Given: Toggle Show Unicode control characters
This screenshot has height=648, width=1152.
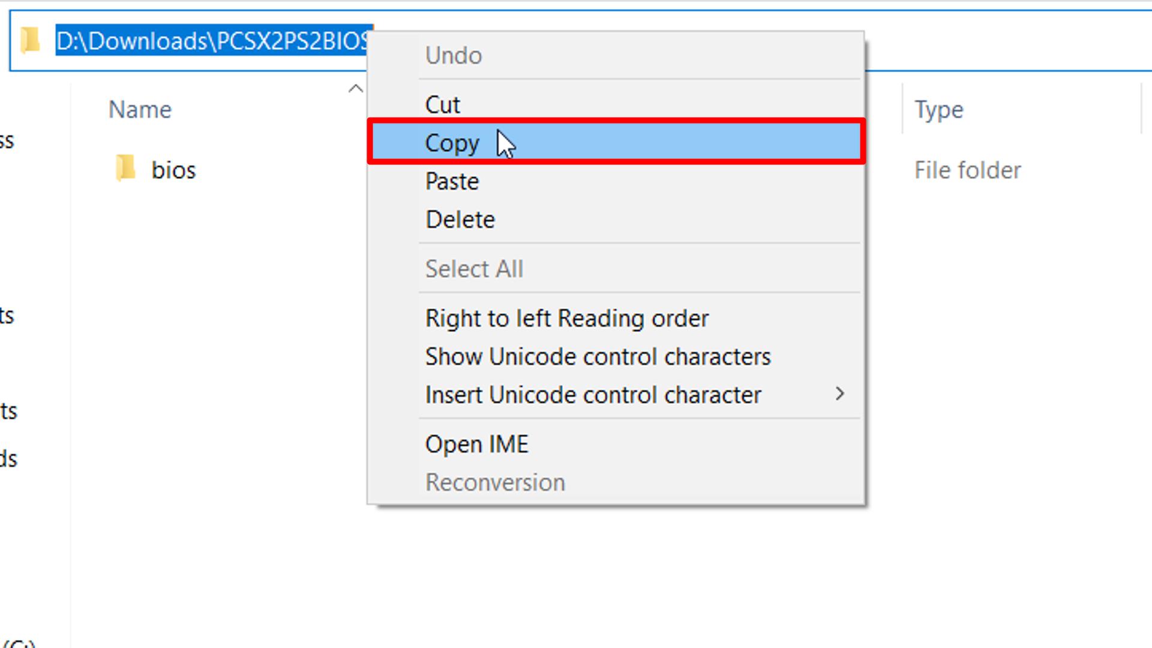Looking at the screenshot, I should 616,356.
